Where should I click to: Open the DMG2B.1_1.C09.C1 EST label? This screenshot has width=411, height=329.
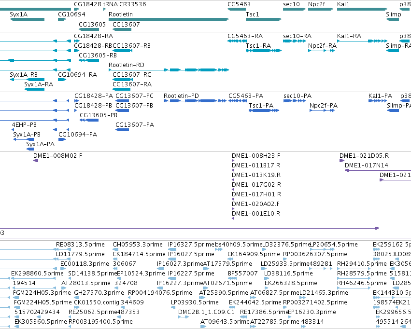pyautogui.click(x=206, y=313)
